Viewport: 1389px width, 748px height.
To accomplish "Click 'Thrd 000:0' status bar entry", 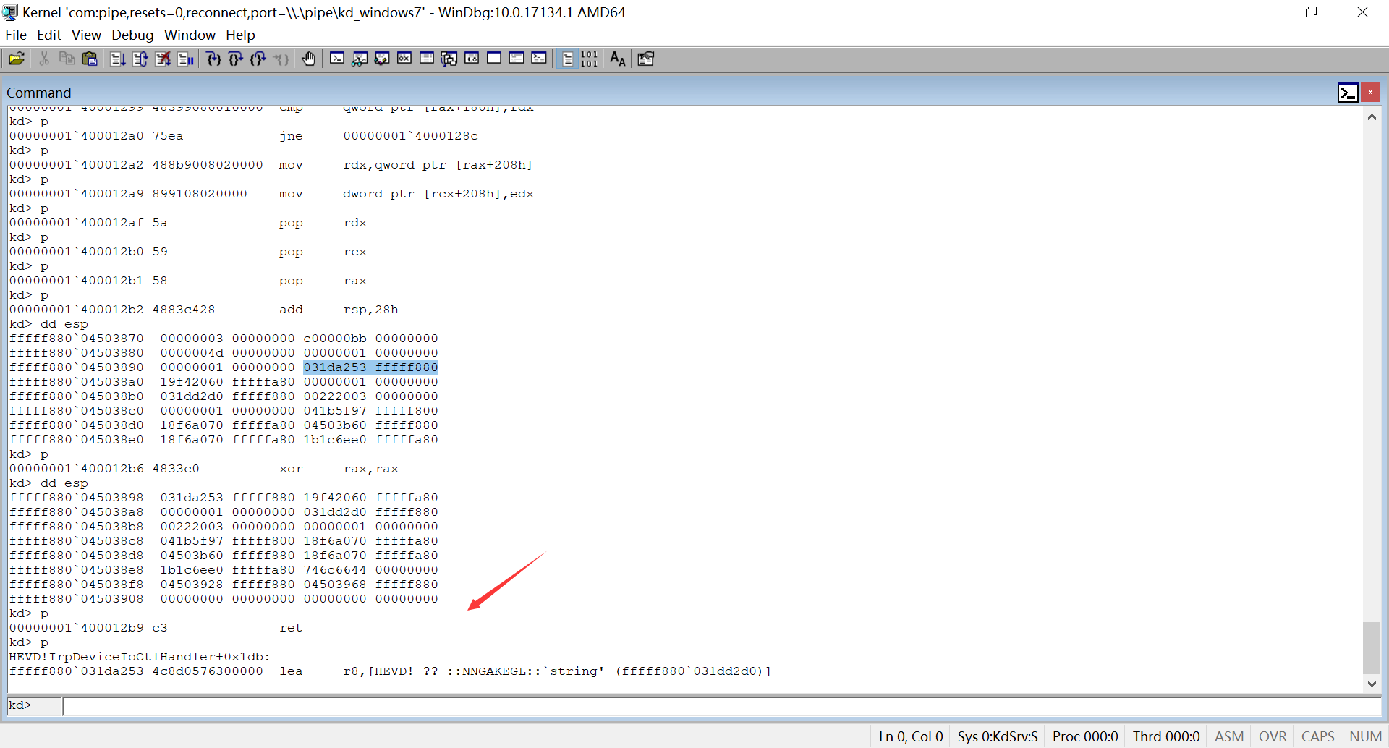I will [x=1166, y=736].
